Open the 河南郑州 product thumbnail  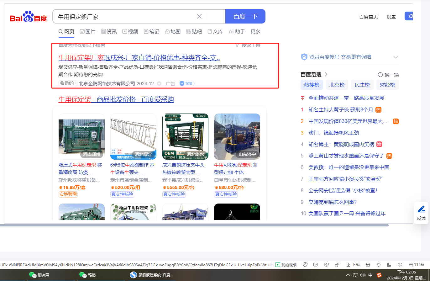(81, 136)
